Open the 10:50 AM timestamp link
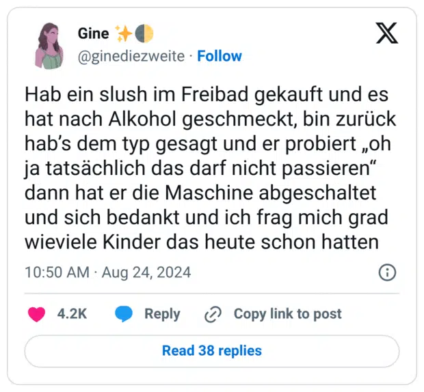The image size is (424, 392). pos(57,272)
